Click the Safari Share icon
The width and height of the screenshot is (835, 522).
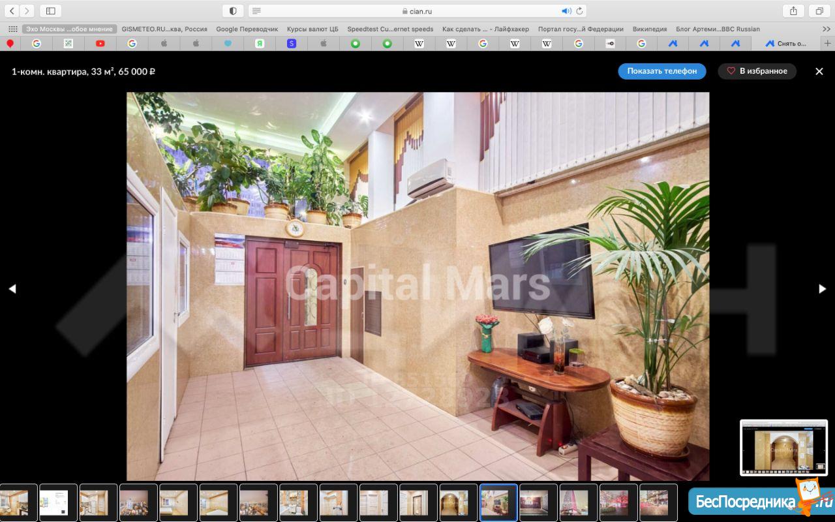pyautogui.click(x=793, y=11)
